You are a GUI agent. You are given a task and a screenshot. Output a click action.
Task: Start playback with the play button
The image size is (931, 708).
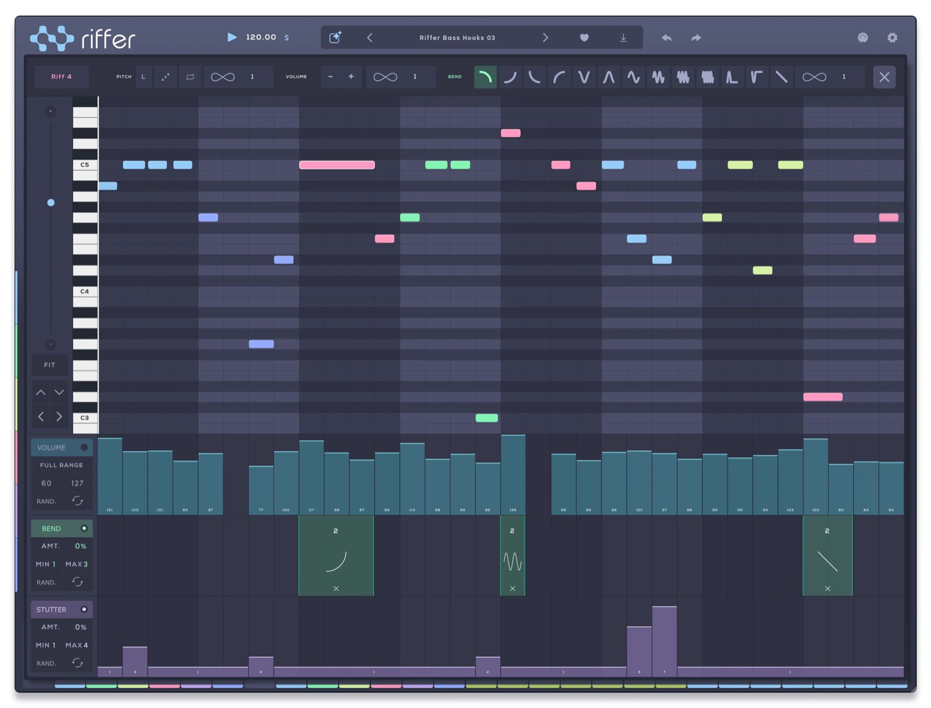coord(232,37)
